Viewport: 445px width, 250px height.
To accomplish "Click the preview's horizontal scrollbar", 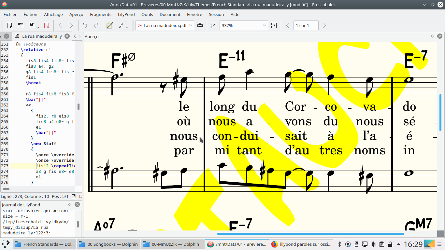I will 310,233.
